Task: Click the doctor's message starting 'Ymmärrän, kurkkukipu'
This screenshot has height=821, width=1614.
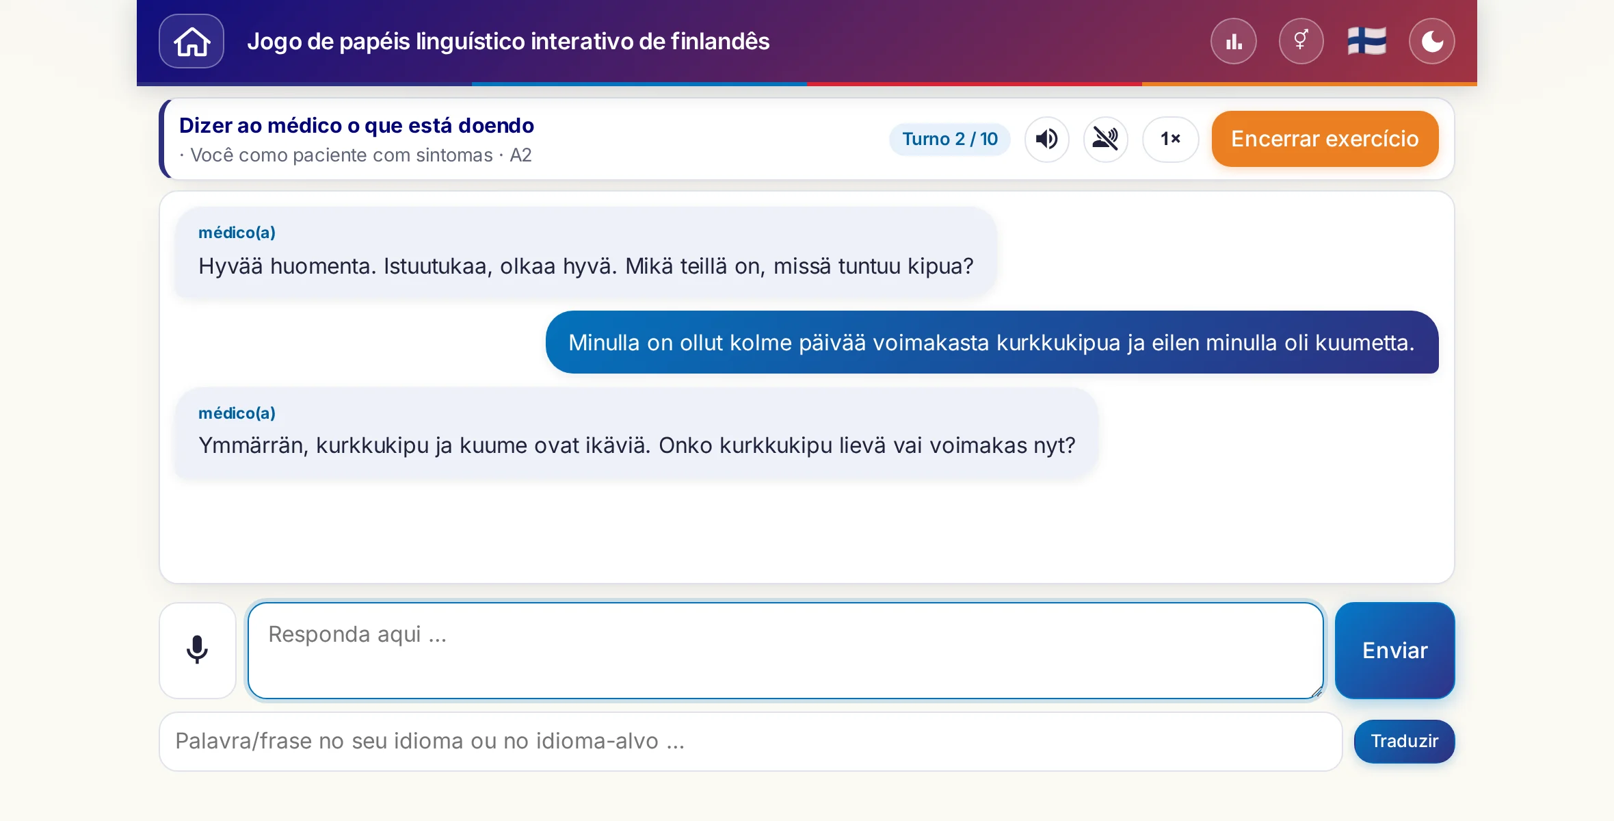Action: (637, 432)
